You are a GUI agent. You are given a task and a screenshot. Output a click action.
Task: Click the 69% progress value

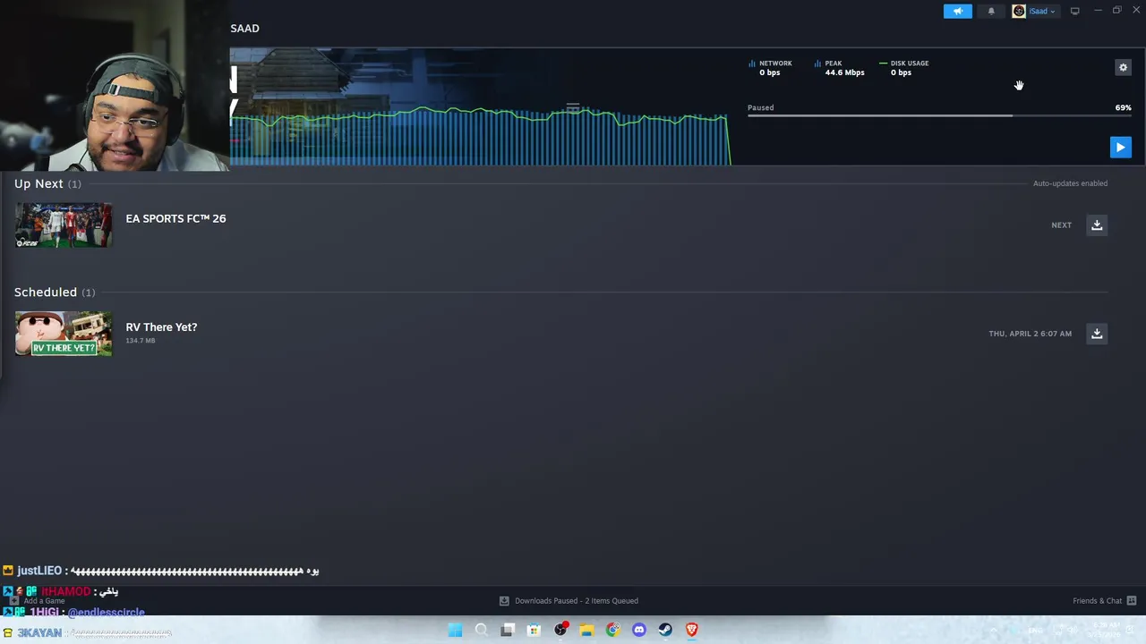click(x=1123, y=107)
